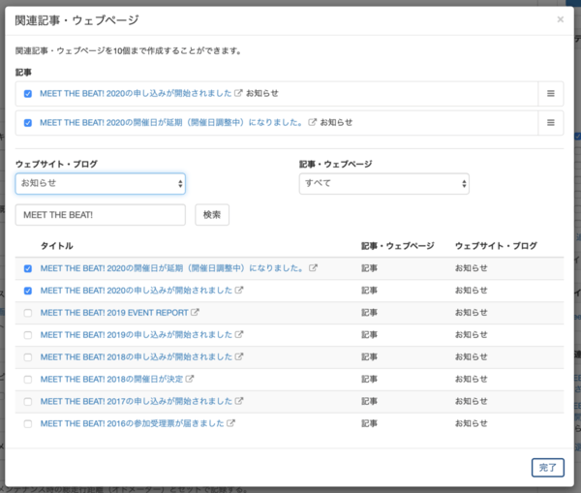The height and width of the screenshot is (493, 581).
Task: Click the 完了 button
Action: pyautogui.click(x=548, y=468)
